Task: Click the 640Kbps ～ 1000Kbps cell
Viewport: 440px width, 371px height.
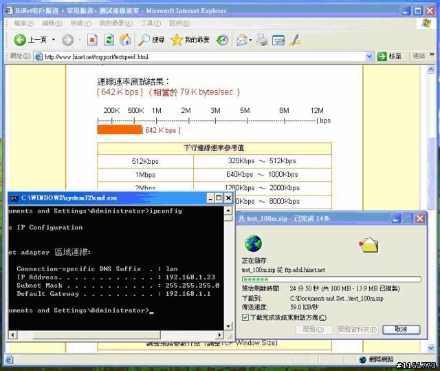Action: point(262,174)
